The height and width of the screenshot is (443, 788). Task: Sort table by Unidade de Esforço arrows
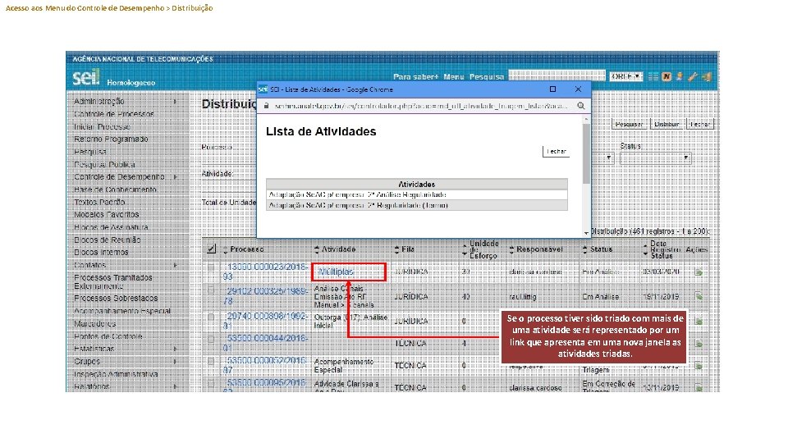click(x=465, y=249)
